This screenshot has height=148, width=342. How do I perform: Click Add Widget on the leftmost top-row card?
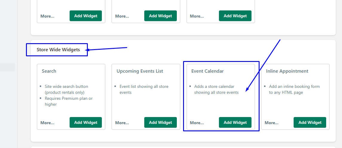pyautogui.click(x=86, y=16)
